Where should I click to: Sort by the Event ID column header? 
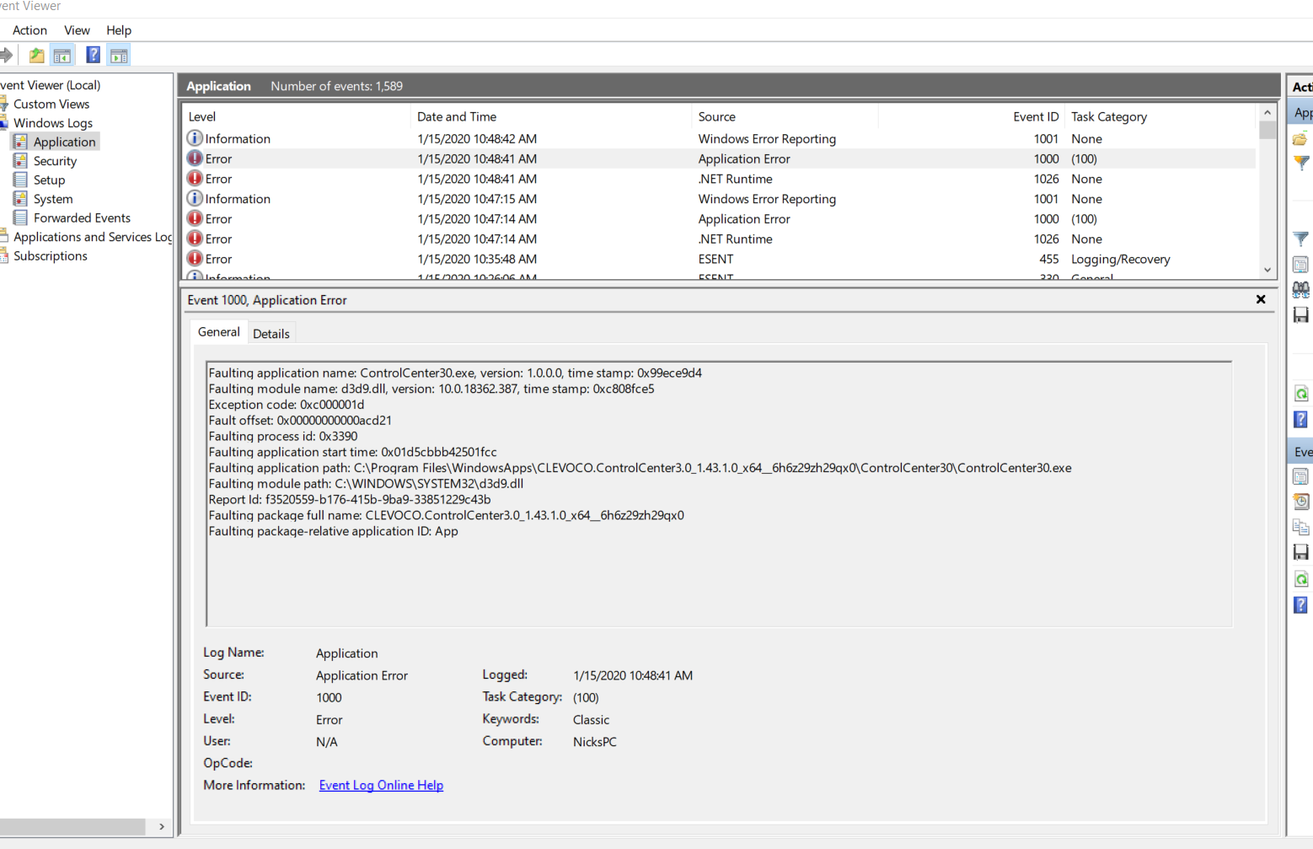coord(971,117)
